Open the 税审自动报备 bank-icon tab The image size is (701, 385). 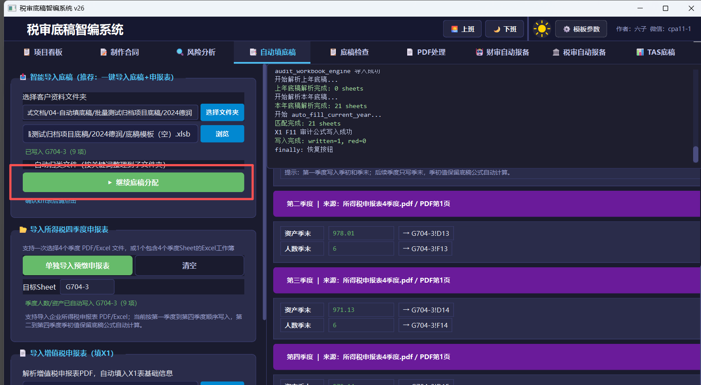(x=579, y=52)
